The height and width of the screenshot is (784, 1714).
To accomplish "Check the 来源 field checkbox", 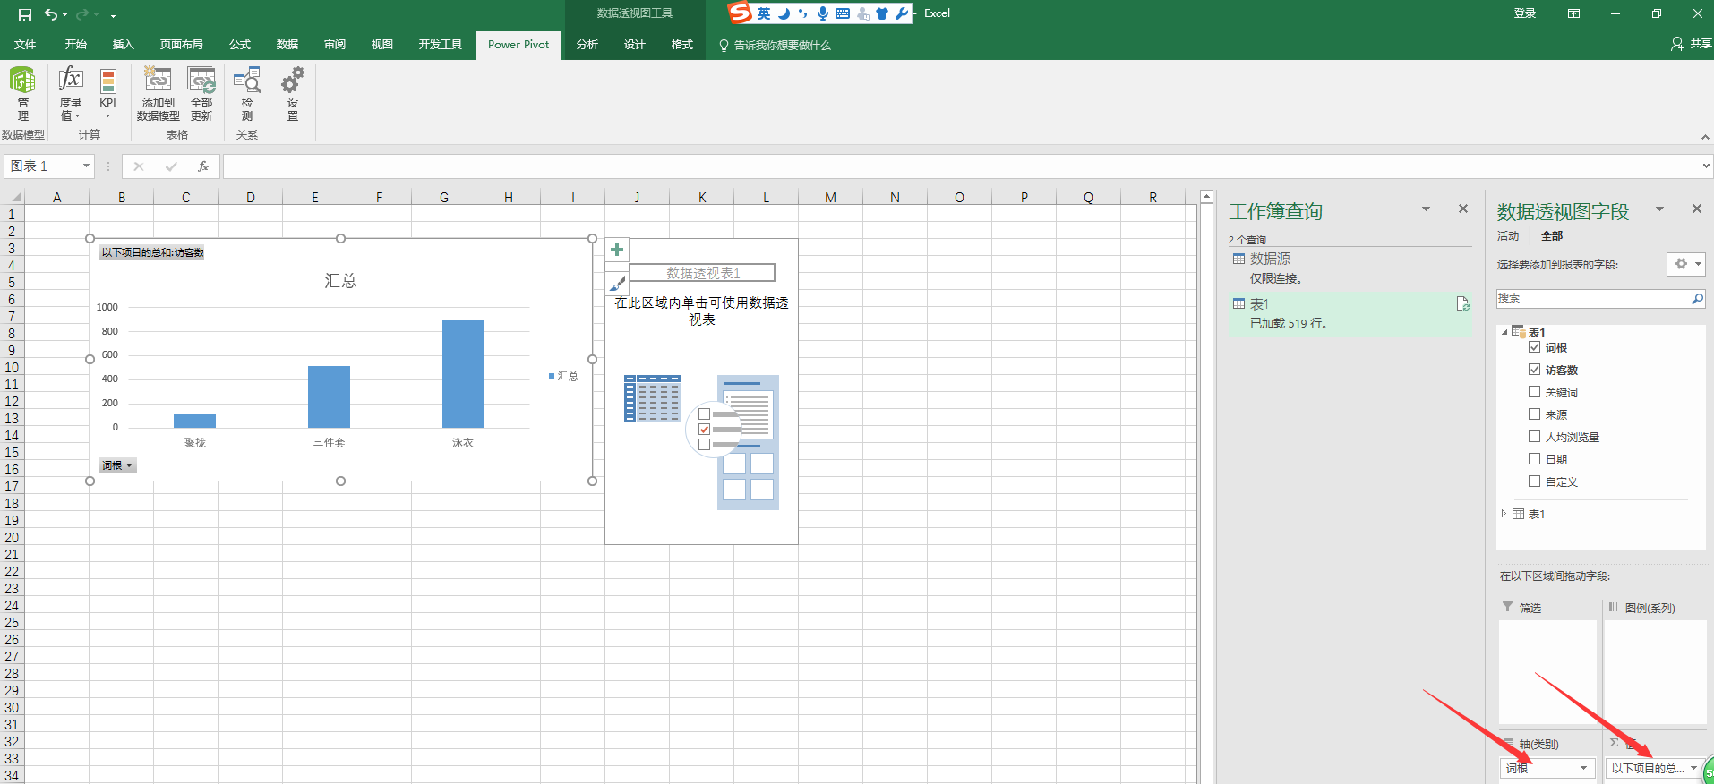I will click(x=1534, y=414).
